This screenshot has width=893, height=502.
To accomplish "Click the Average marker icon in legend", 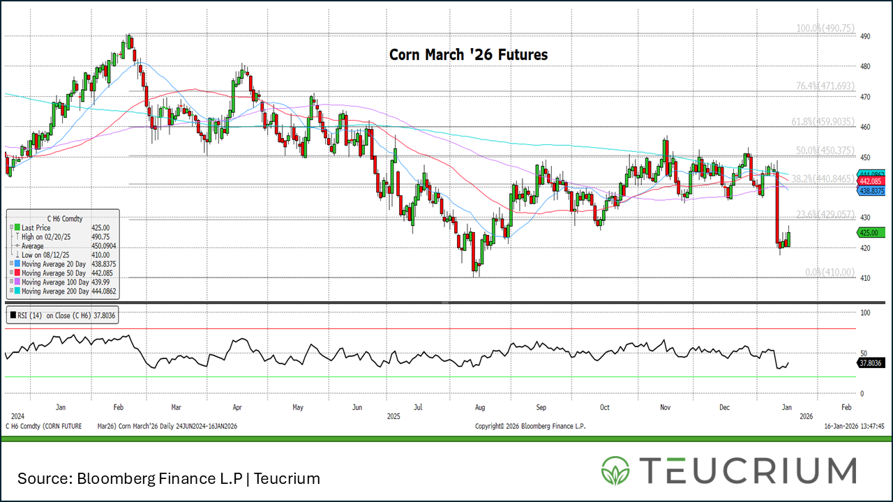I will click(x=16, y=246).
